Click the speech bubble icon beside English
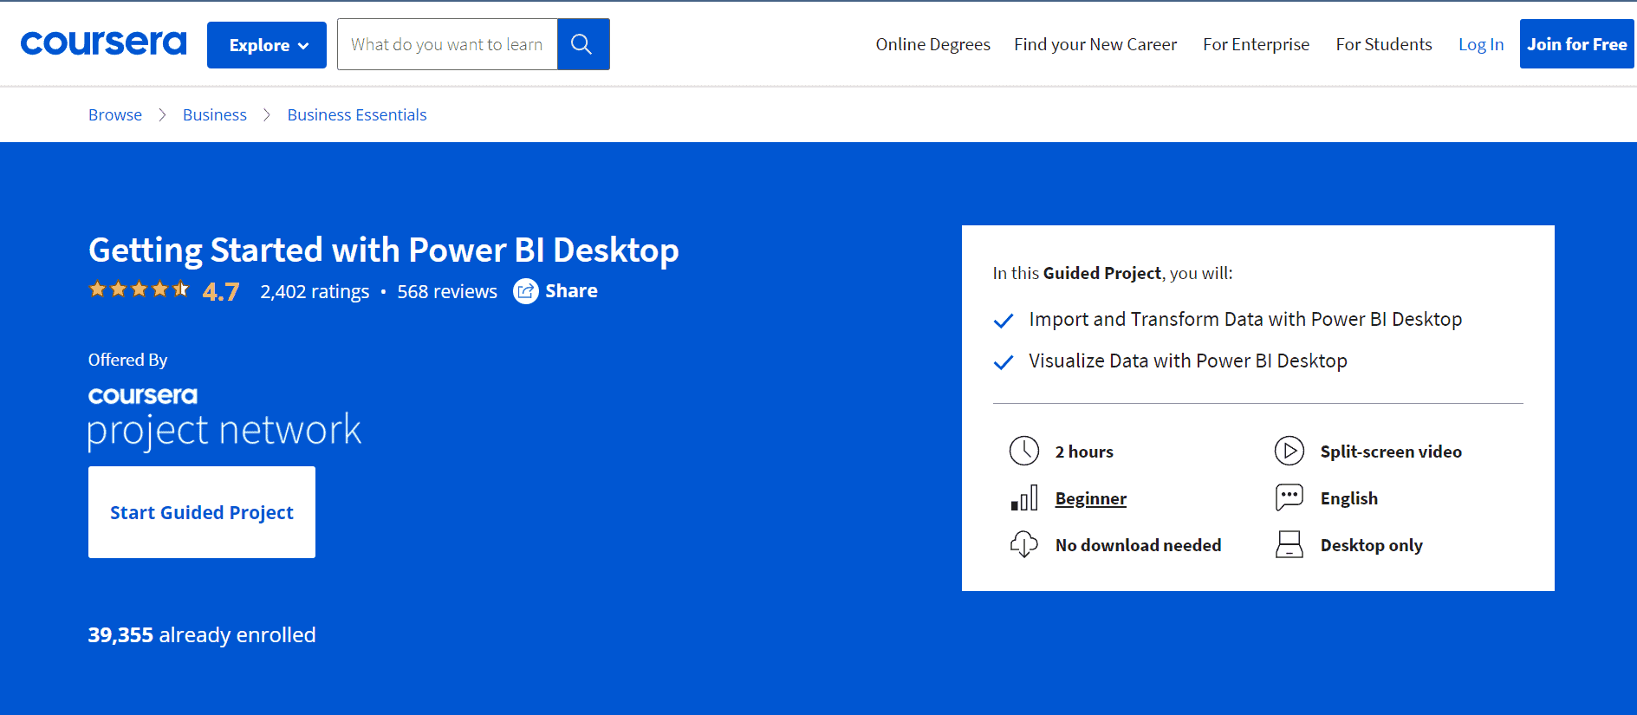Image resolution: width=1637 pixels, height=715 pixels. click(1289, 497)
